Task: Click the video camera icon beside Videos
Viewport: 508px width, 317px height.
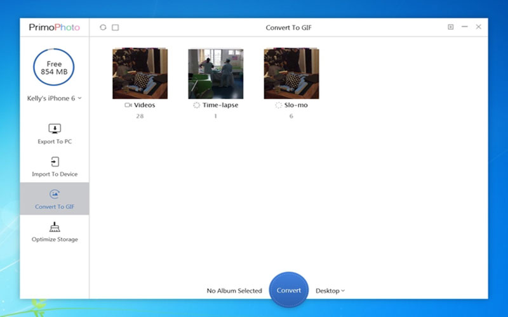Action: pyautogui.click(x=128, y=105)
